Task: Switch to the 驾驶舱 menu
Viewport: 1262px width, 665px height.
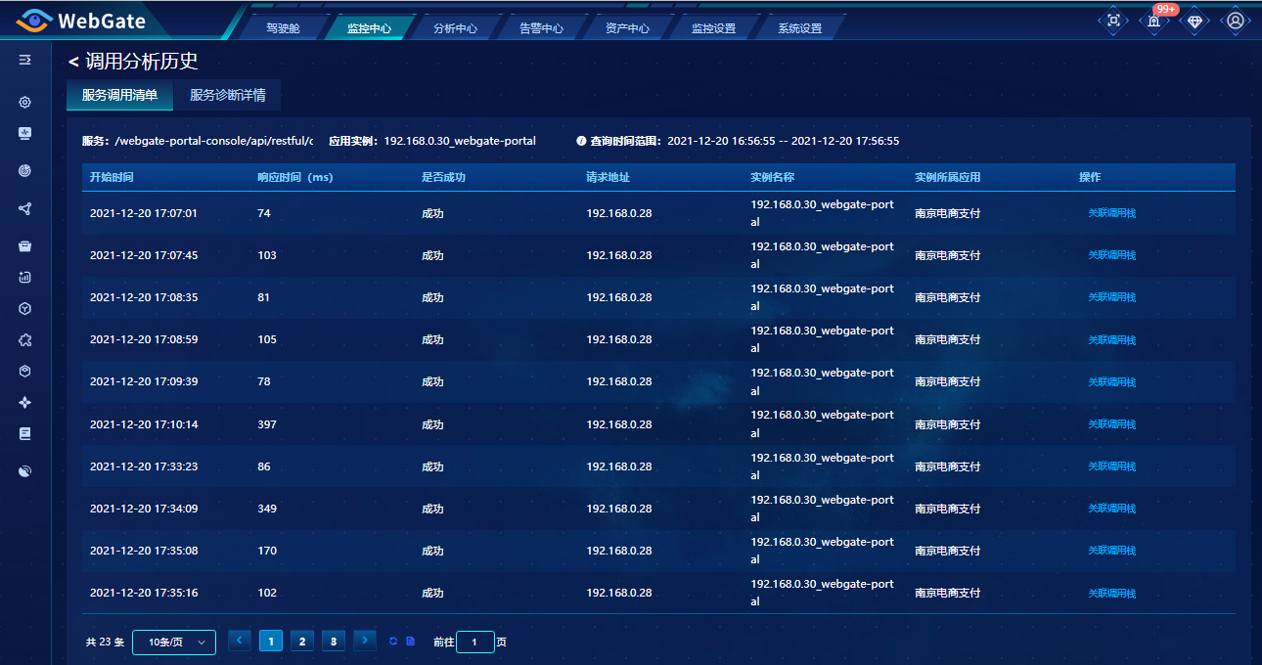Action: point(283,28)
